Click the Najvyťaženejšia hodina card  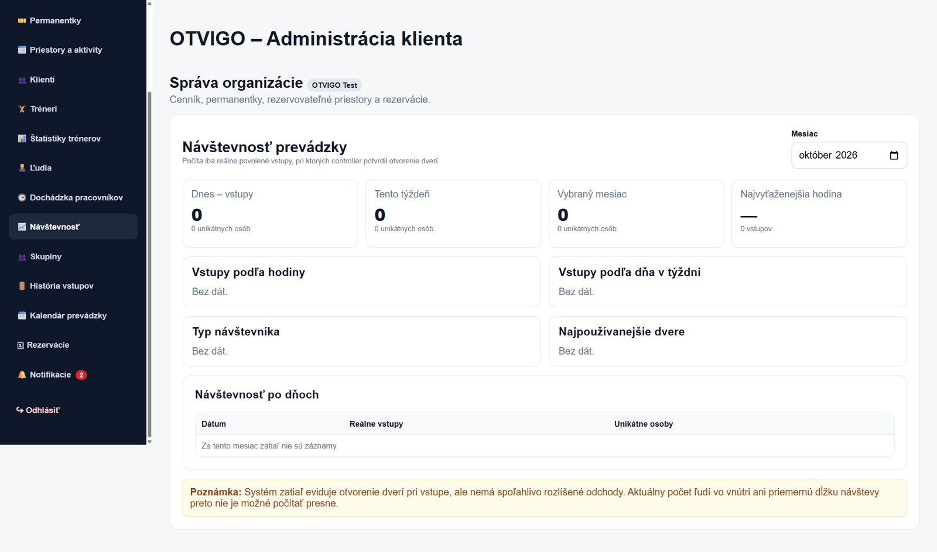click(819, 213)
